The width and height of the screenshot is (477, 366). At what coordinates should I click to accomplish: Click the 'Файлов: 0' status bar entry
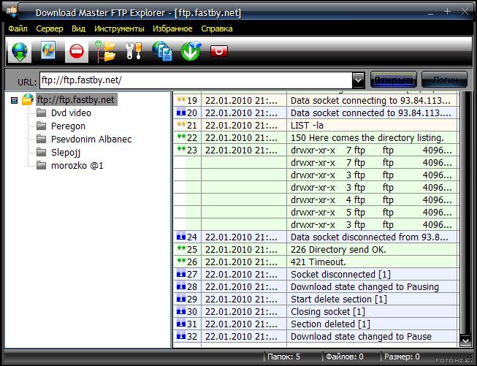(344, 357)
